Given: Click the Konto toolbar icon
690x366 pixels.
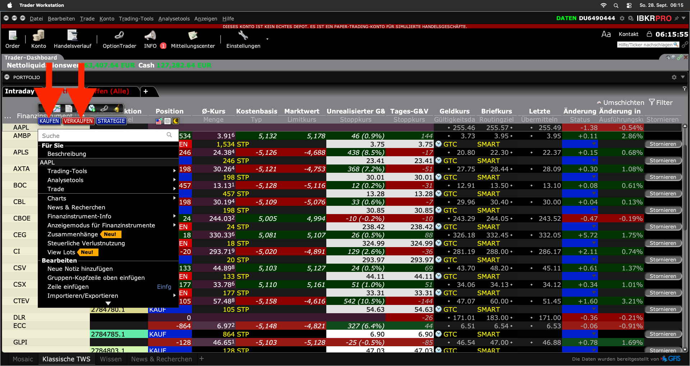Looking at the screenshot, I should 38,40.
